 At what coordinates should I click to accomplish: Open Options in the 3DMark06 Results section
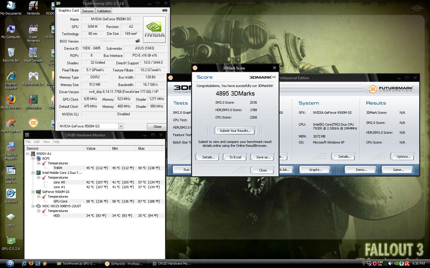pyautogui.click(x=403, y=157)
